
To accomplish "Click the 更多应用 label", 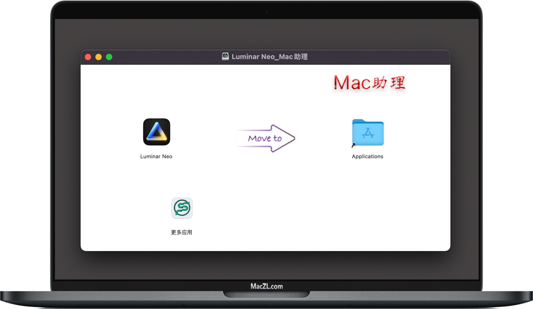I will point(182,233).
